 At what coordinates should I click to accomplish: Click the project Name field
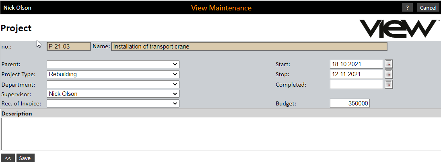coord(249,47)
